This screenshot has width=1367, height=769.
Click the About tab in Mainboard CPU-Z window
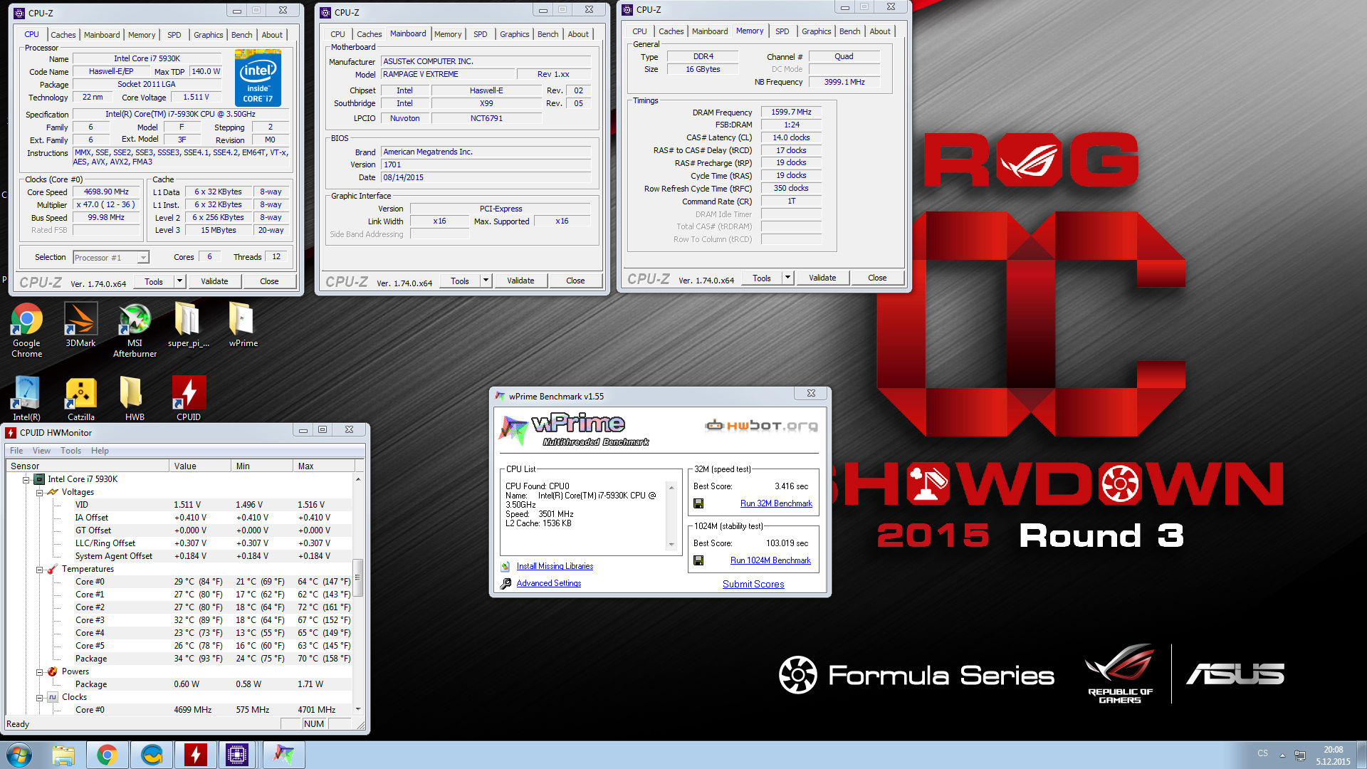[x=578, y=34]
